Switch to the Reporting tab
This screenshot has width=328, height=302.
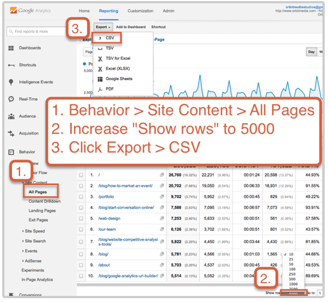[x=108, y=11]
